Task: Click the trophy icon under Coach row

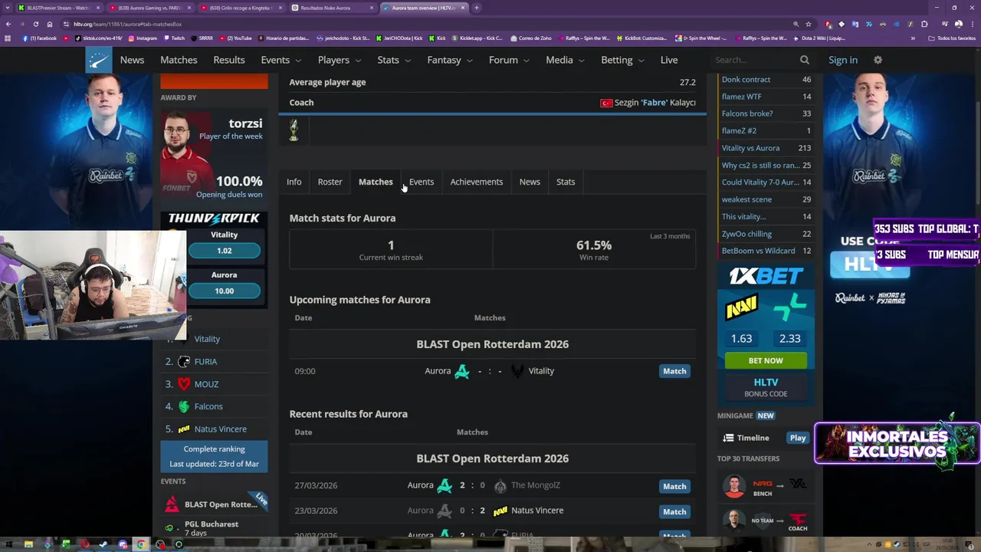Action: tap(294, 130)
